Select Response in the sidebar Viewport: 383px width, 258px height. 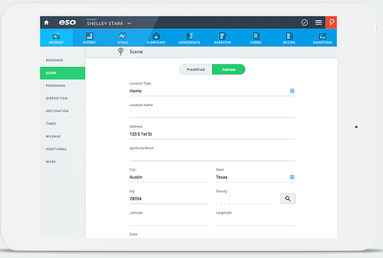pos(62,60)
